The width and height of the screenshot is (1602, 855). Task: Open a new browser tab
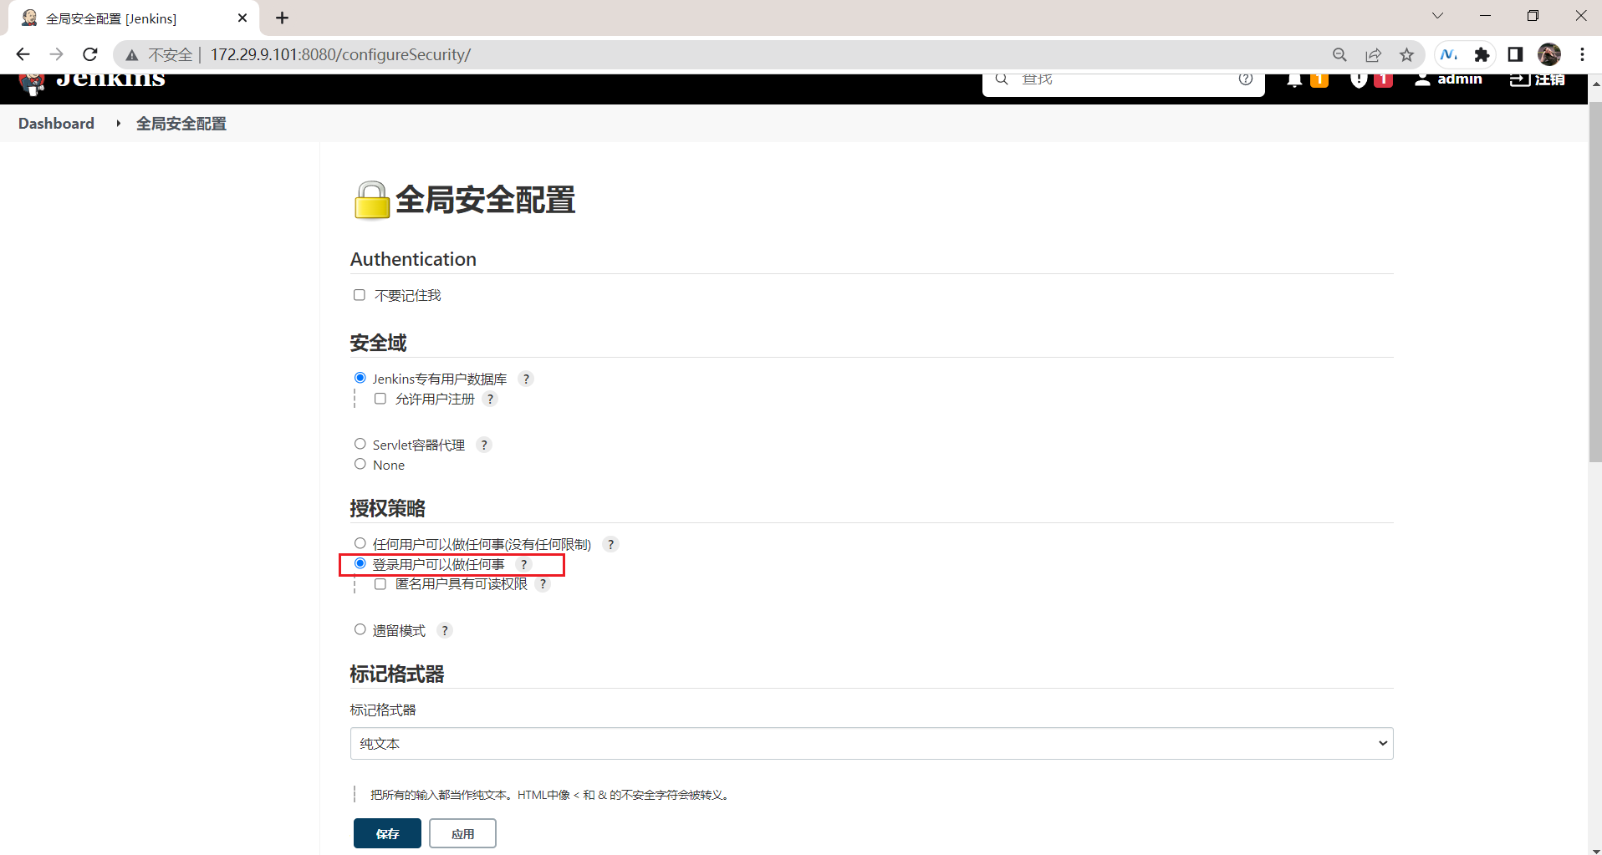coord(282,18)
